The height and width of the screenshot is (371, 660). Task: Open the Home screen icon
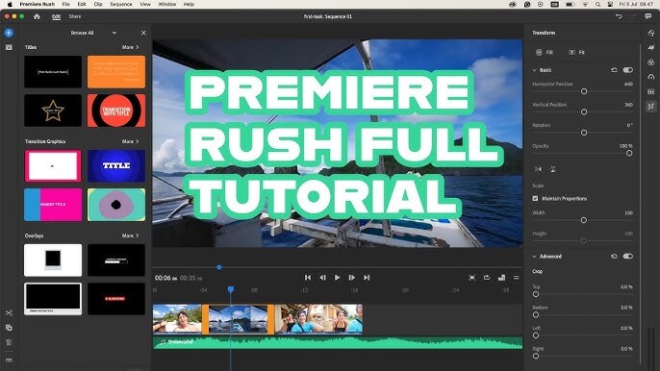coord(37,16)
